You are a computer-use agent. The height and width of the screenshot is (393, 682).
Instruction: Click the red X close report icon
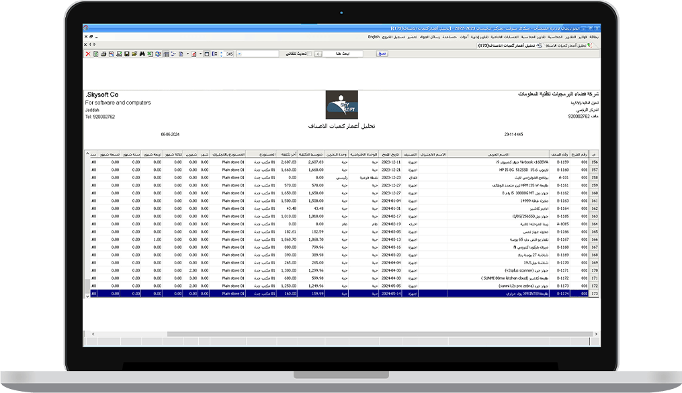pos(88,54)
